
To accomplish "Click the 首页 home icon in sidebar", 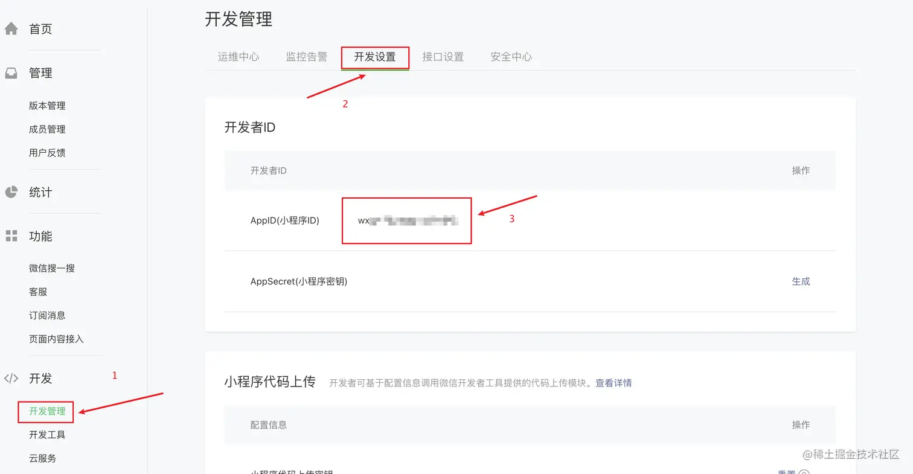I will (x=11, y=28).
